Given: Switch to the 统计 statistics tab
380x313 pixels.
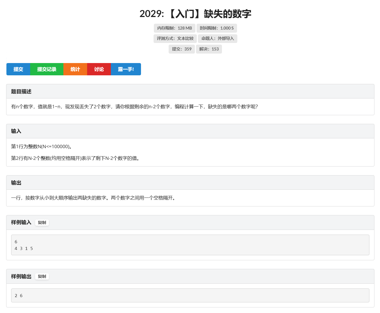Looking at the screenshot, I should tap(75, 69).
